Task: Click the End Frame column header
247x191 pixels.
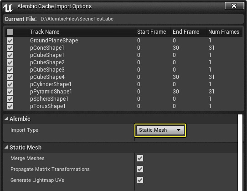Action: tap(188, 32)
